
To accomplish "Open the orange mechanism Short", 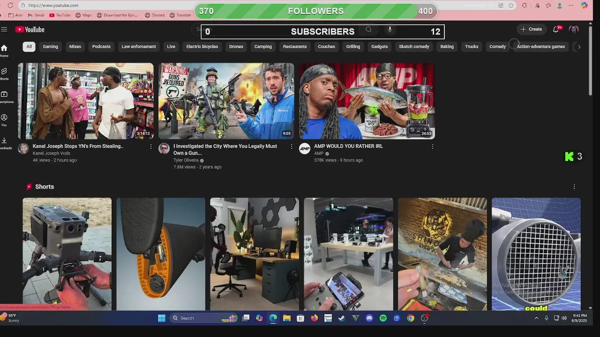I will (161, 254).
